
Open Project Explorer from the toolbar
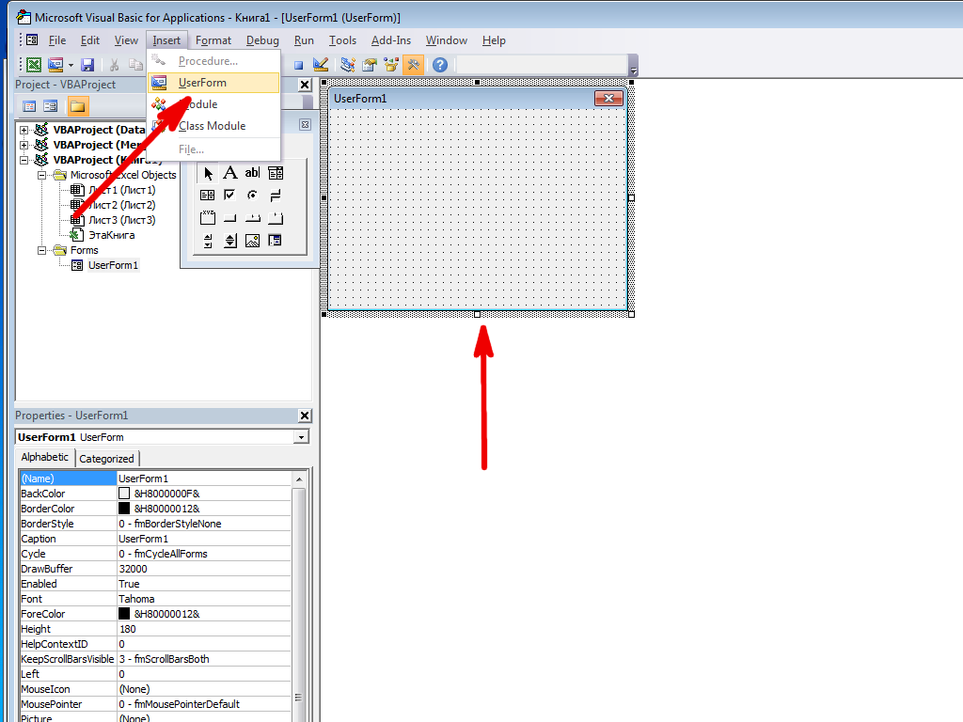tap(348, 65)
